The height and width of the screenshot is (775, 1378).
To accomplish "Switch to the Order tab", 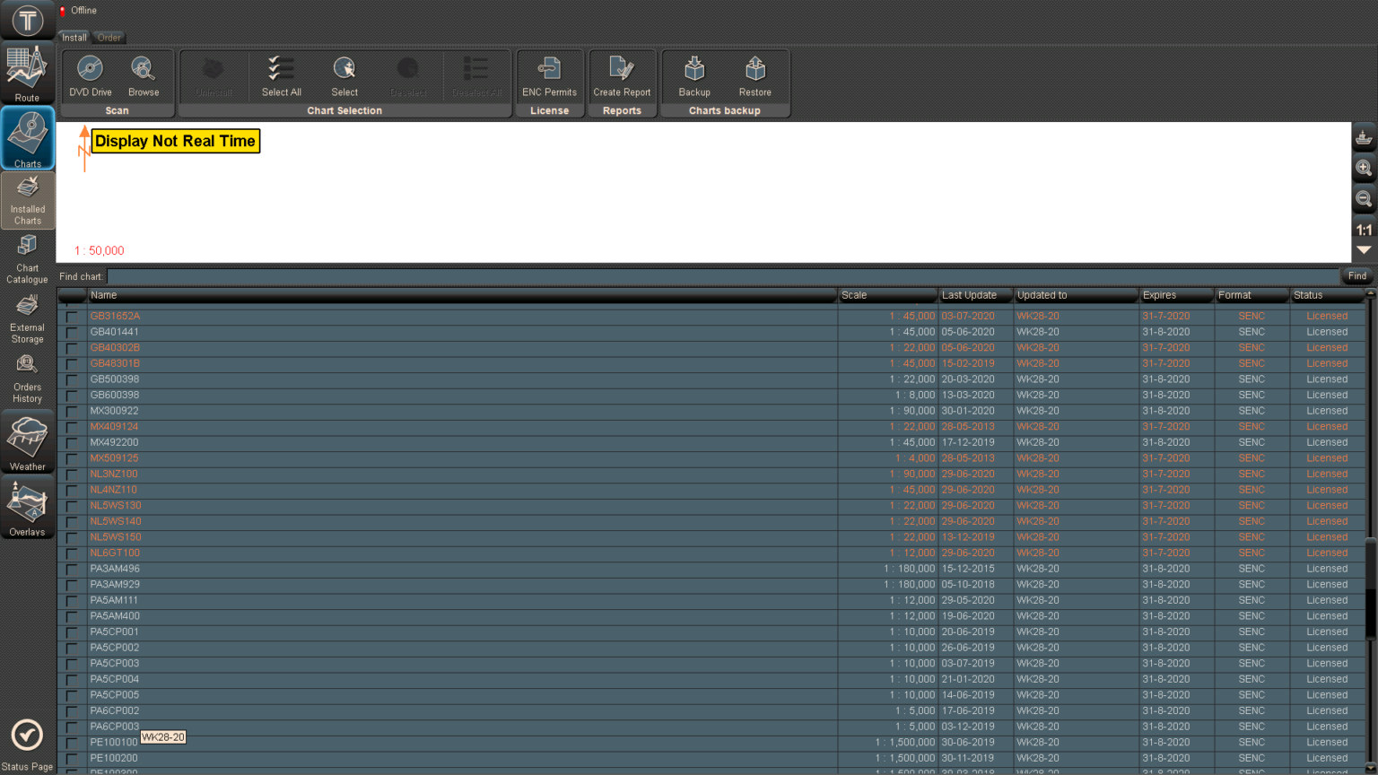I will pos(109,38).
